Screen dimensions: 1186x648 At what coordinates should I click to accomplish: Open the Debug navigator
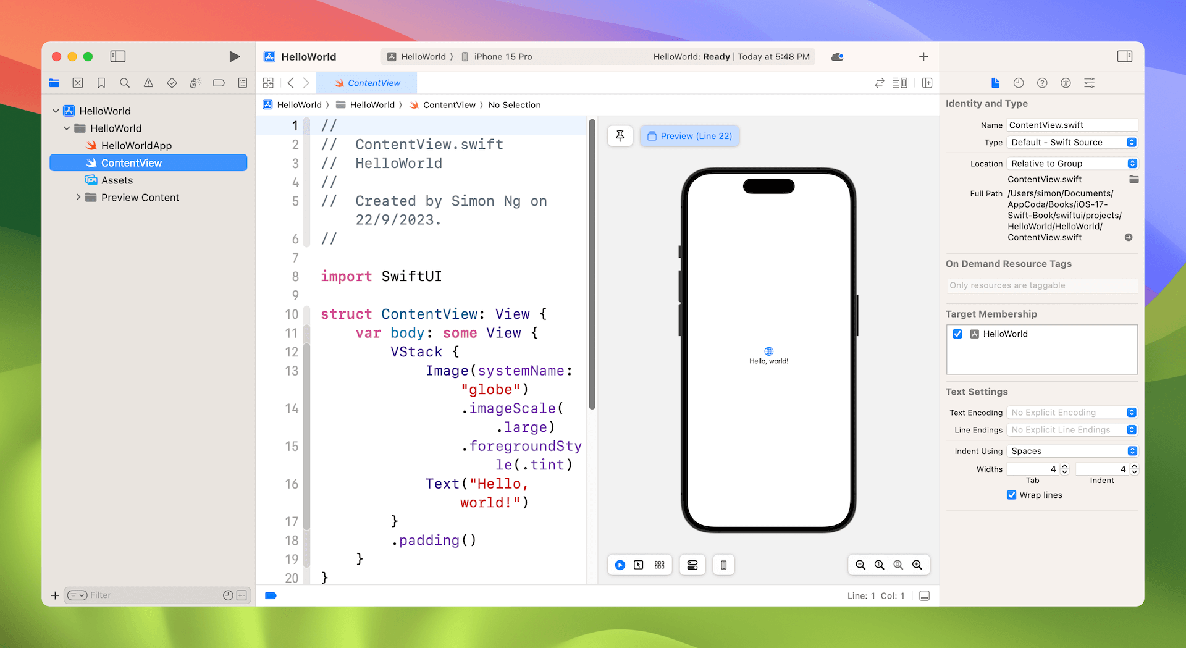(x=195, y=82)
